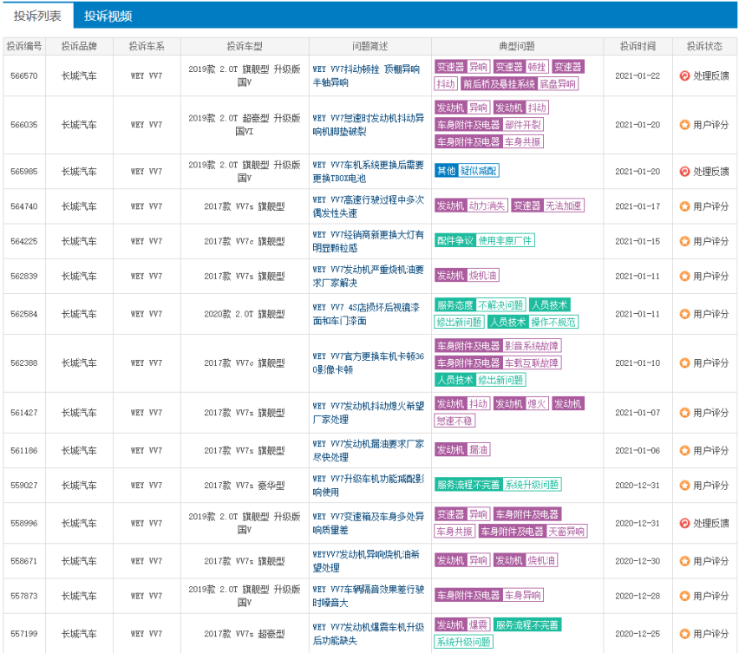The height and width of the screenshot is (653, 739).
Task: Open complaint about 车辆隔音效果差
Action: click(x=368, y=596)
